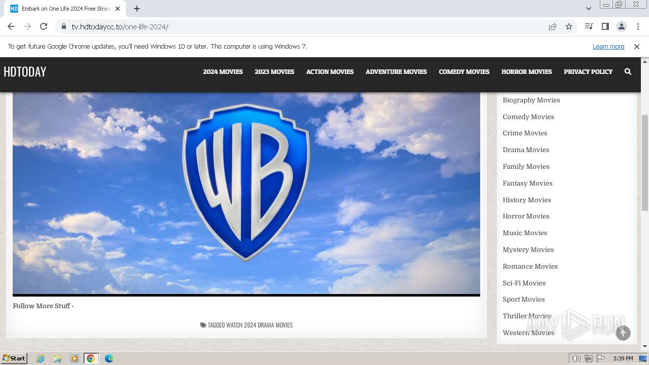The height and width of the screenshot is (365, 649).
Task: Click the share page icon in the address bar
Action: point(553,26)
